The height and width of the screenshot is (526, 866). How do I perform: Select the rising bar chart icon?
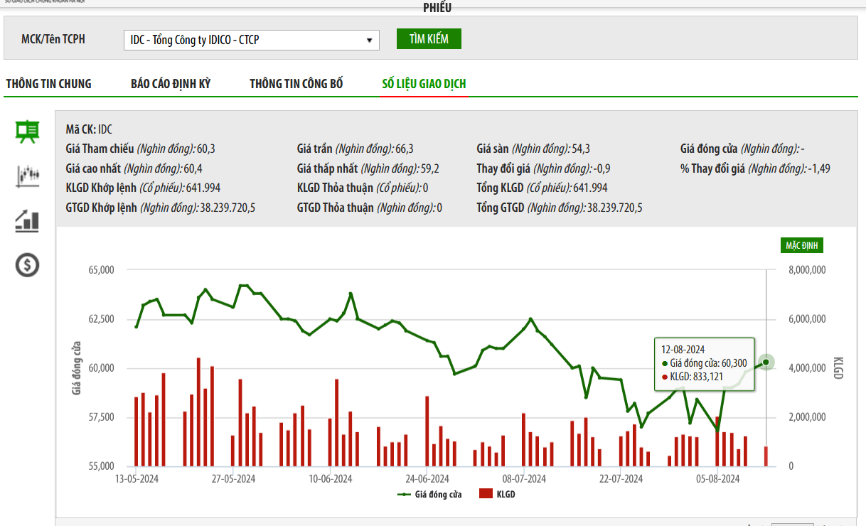coord(28,220)
